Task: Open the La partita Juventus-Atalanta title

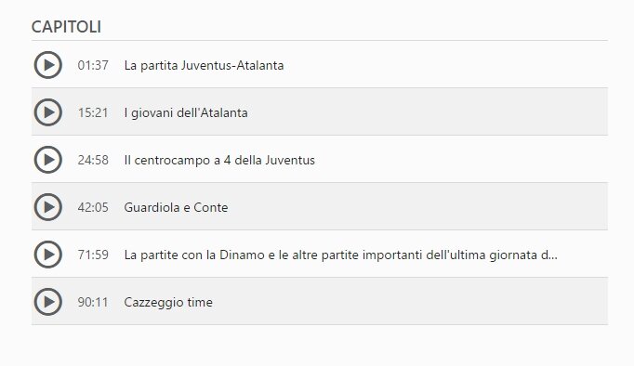Action: pos(204,65)
